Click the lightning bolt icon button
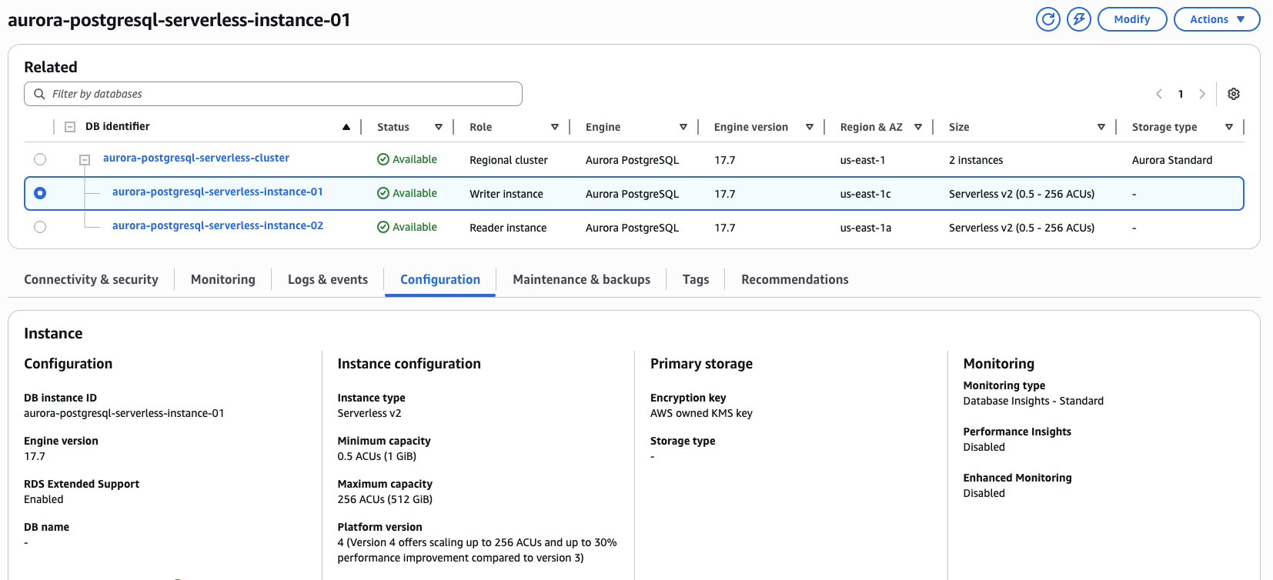This screenshot has height=580, width=1273. click(1079, 19)
